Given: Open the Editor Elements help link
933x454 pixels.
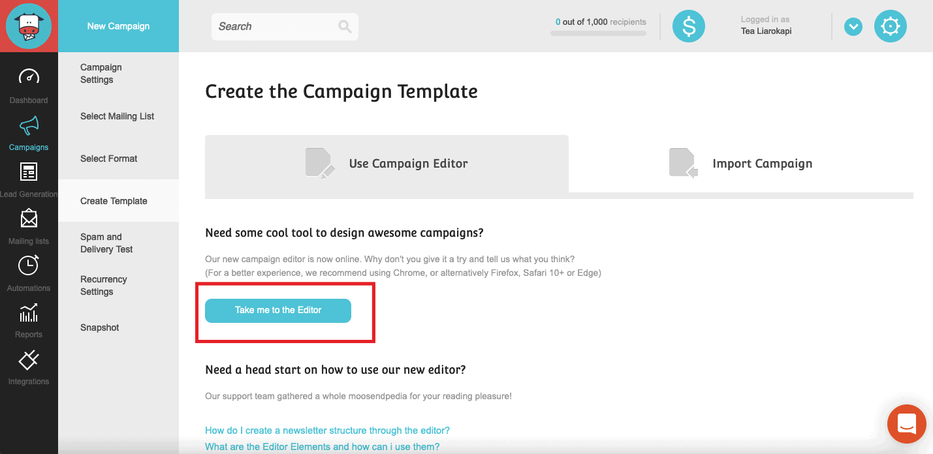Looking at the screenshot, I should (322, 447).
